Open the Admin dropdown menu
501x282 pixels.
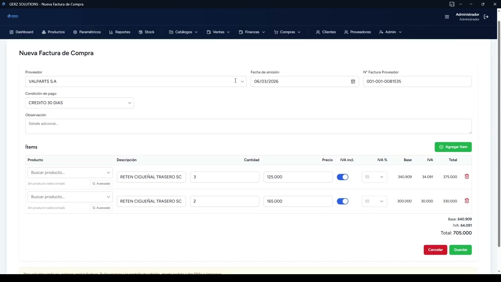(x=390, y=32)
